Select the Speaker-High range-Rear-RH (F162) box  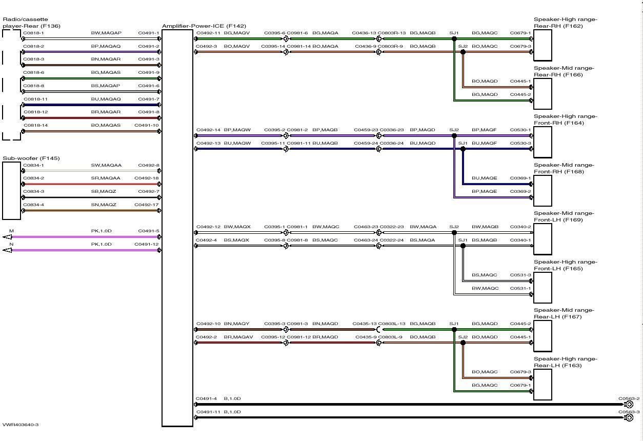tap(542, 45)
